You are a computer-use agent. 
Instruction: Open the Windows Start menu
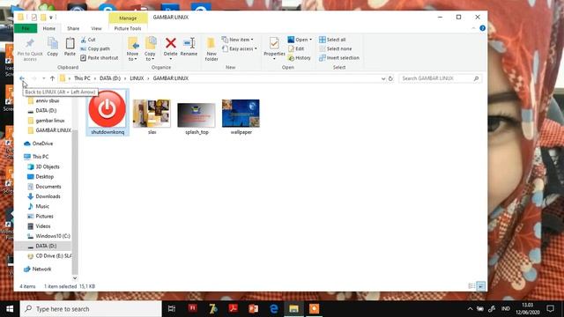pyautogui.click(x=10, y=309)
